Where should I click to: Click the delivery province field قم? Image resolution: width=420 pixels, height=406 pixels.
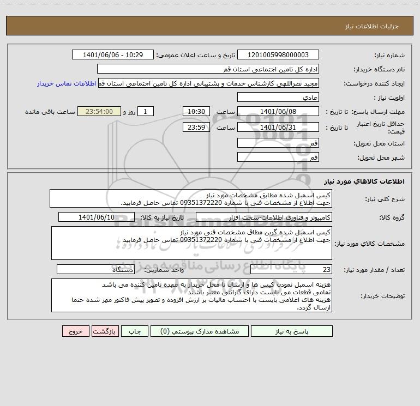pos(278,143)
